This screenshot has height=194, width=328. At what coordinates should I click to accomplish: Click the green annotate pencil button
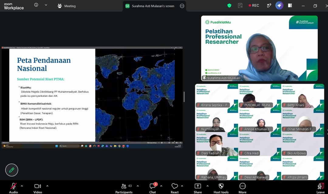pyautogui.click(x=12, y=170)
